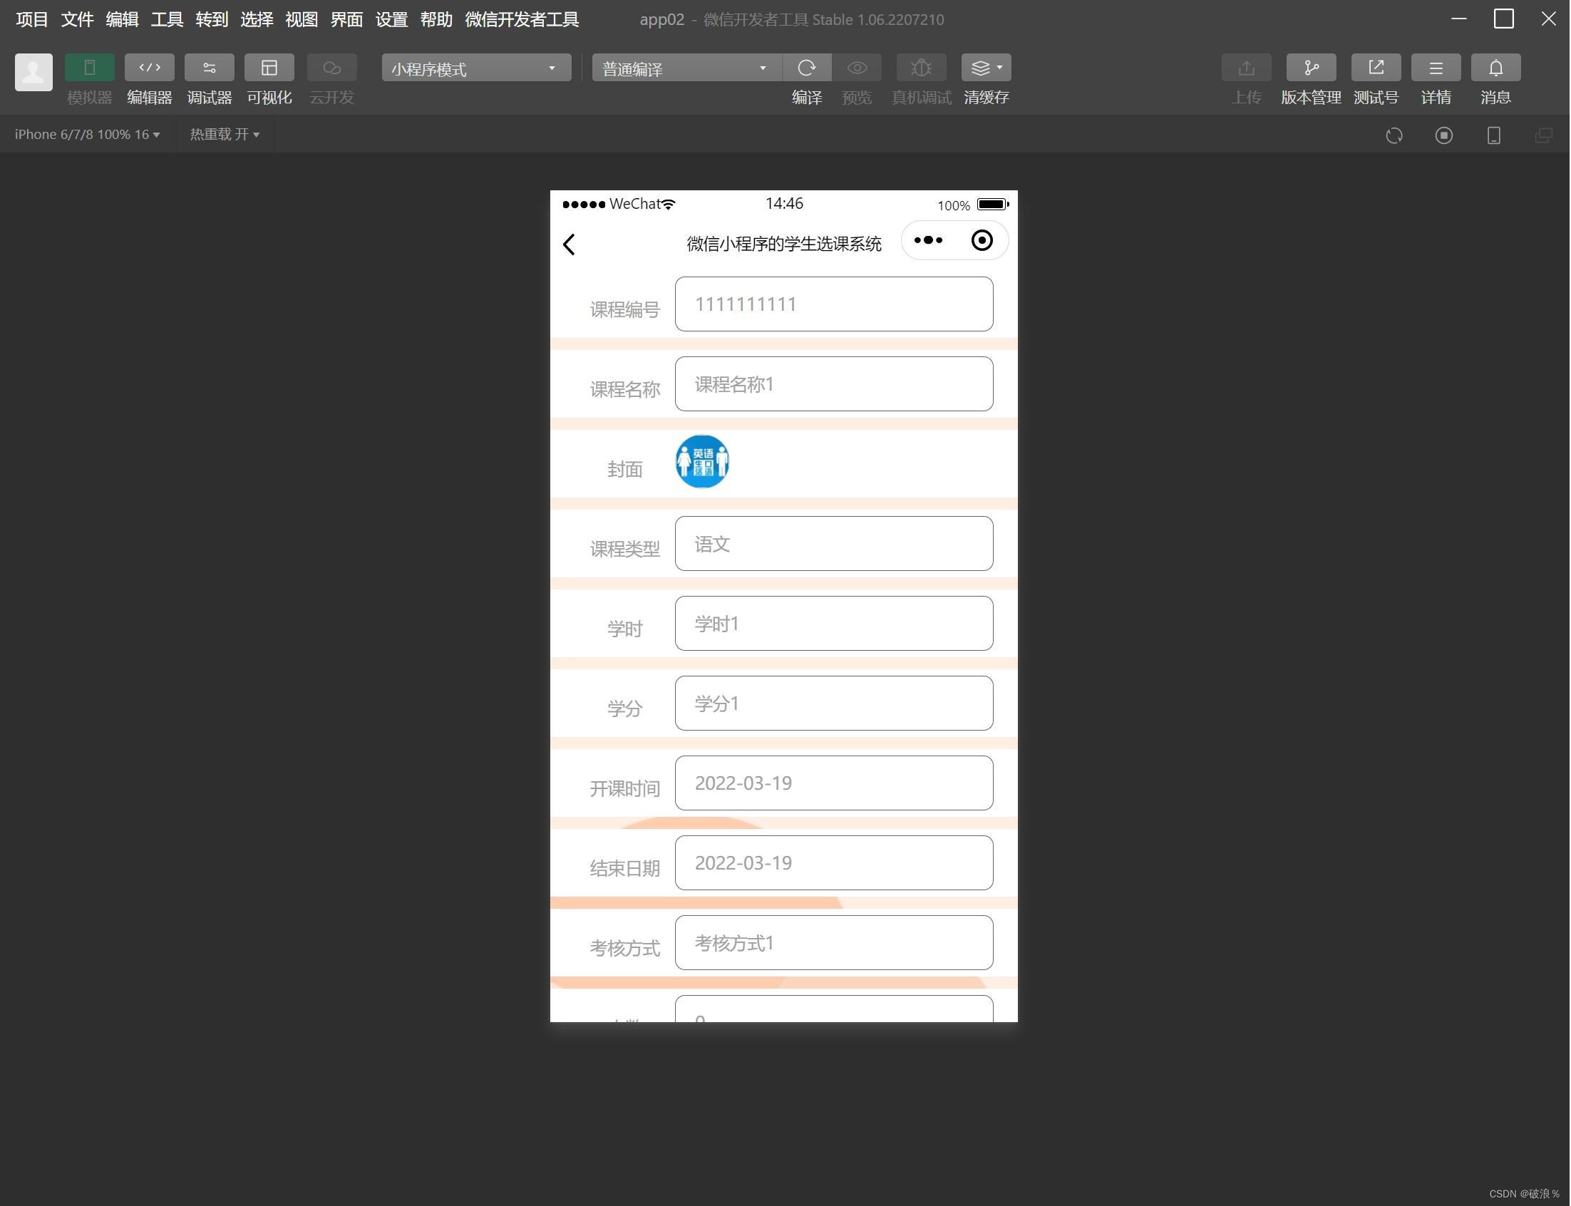1571x1206 pixels.
Task: Open version management branch icon
Action: tap(1312, 68)
